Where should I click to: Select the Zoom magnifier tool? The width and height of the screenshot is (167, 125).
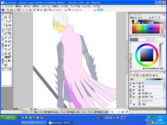(6, 18)
